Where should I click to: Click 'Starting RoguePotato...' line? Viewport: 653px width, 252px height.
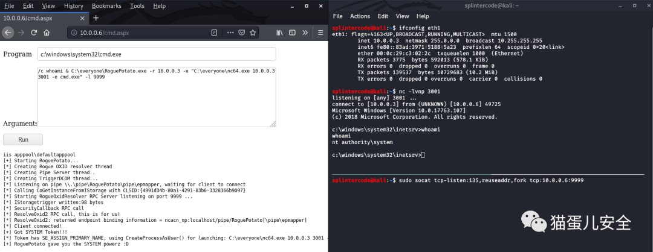[41, 160]
